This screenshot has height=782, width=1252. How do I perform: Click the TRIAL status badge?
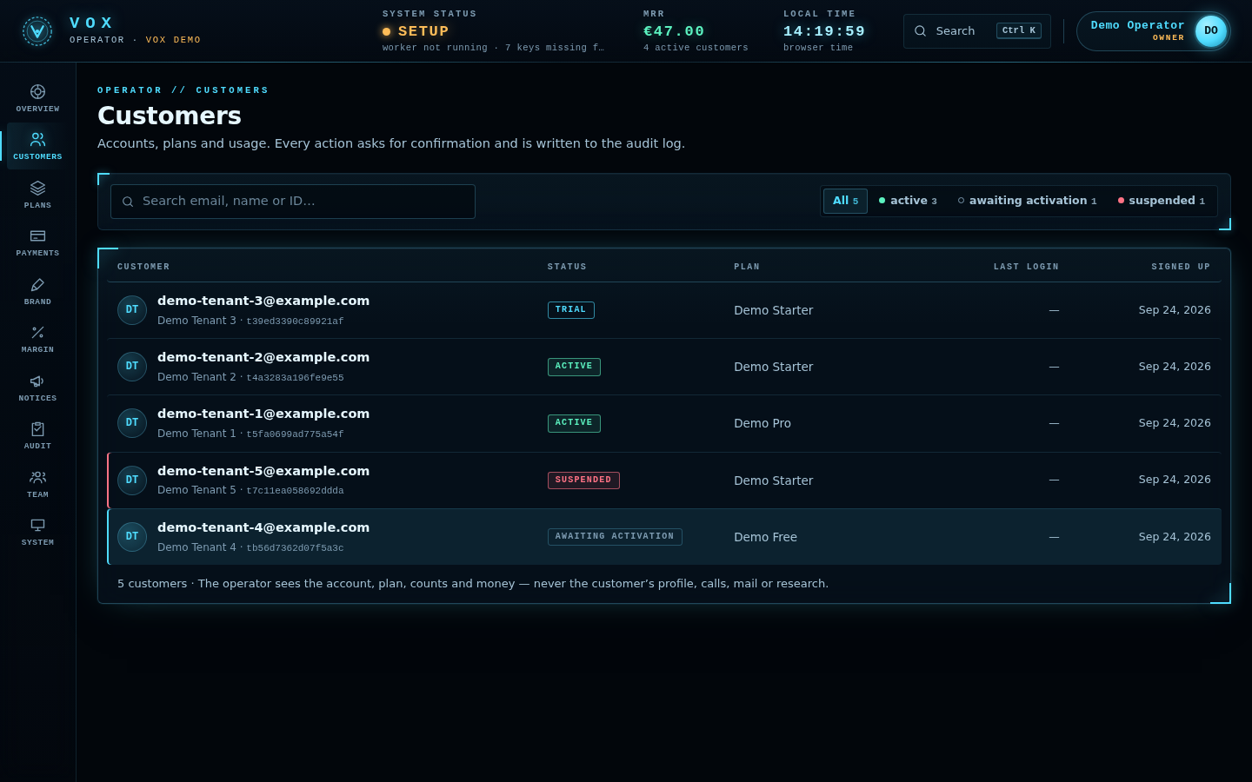pos(571,310)
